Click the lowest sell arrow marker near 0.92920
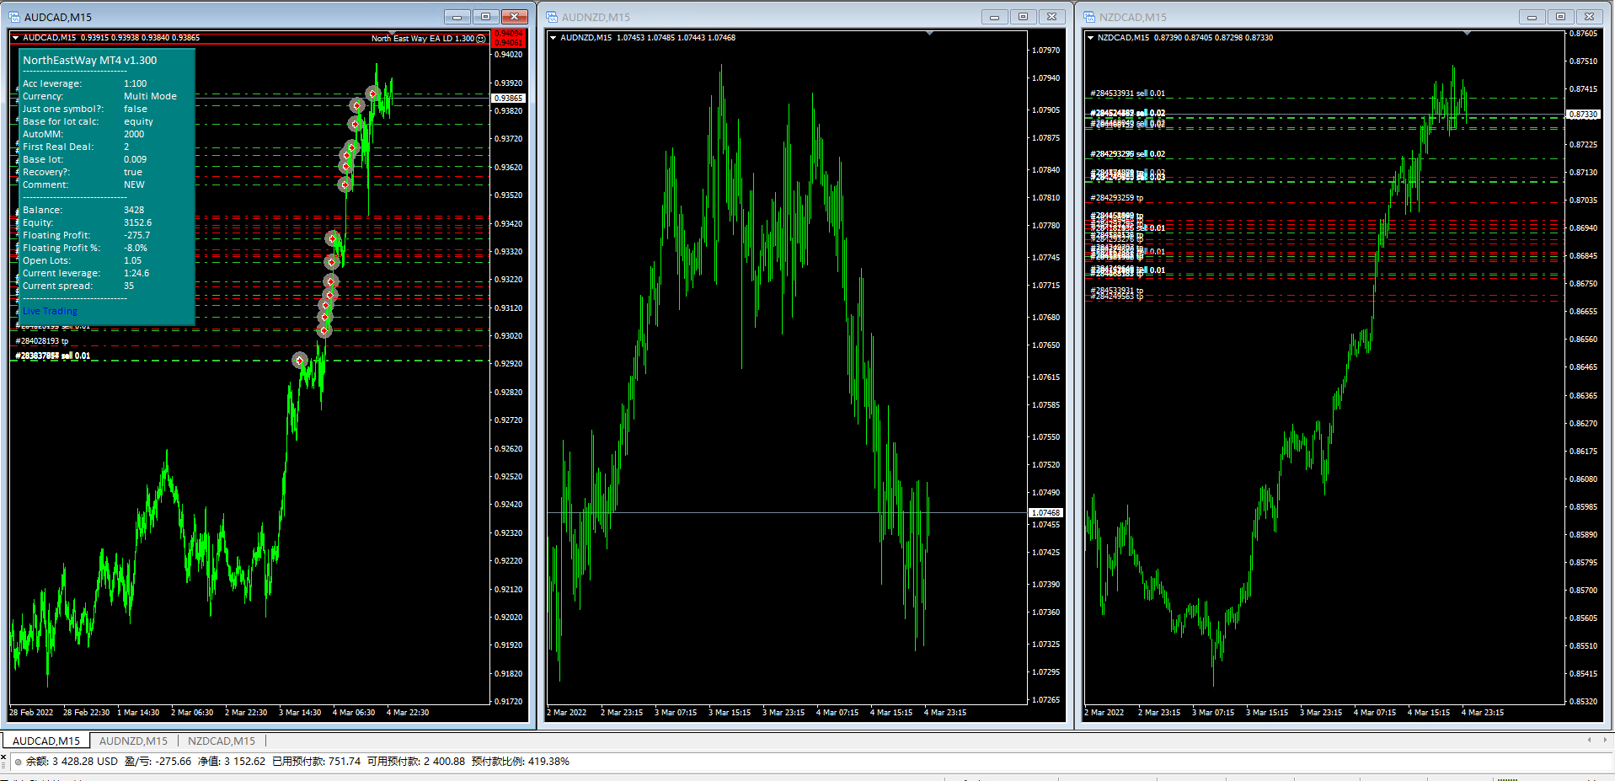 tap(299, 361)
